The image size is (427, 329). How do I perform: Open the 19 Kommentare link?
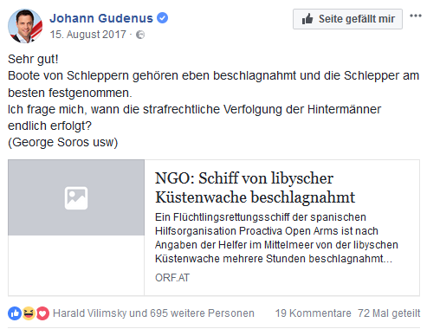pos(314,313)
